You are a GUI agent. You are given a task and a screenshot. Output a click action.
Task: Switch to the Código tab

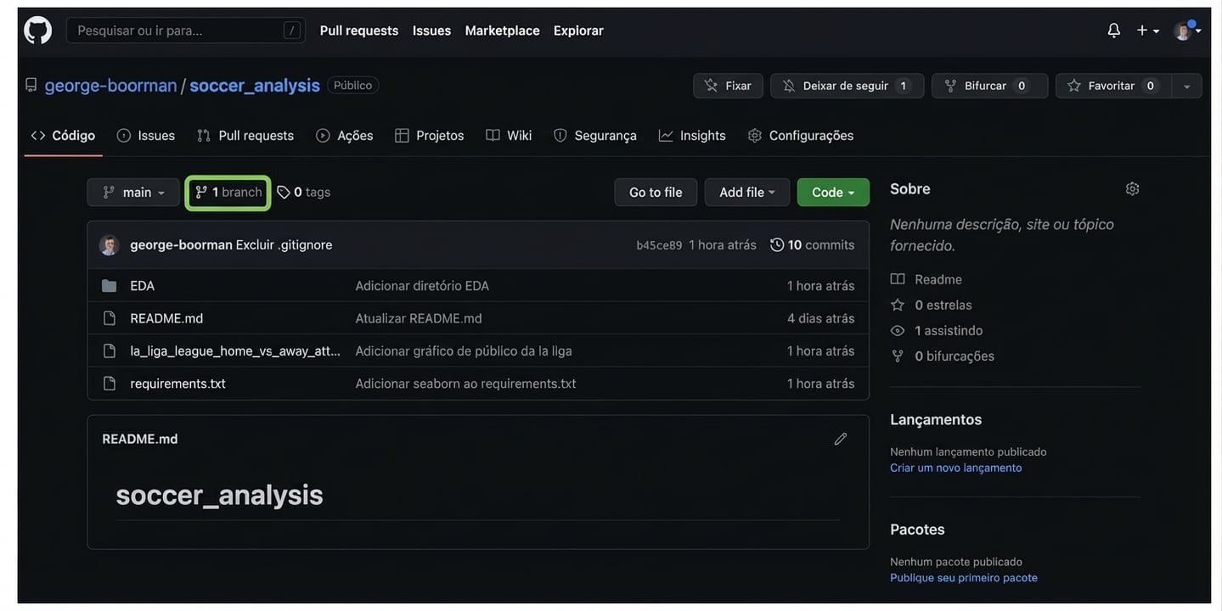[63, 136]
